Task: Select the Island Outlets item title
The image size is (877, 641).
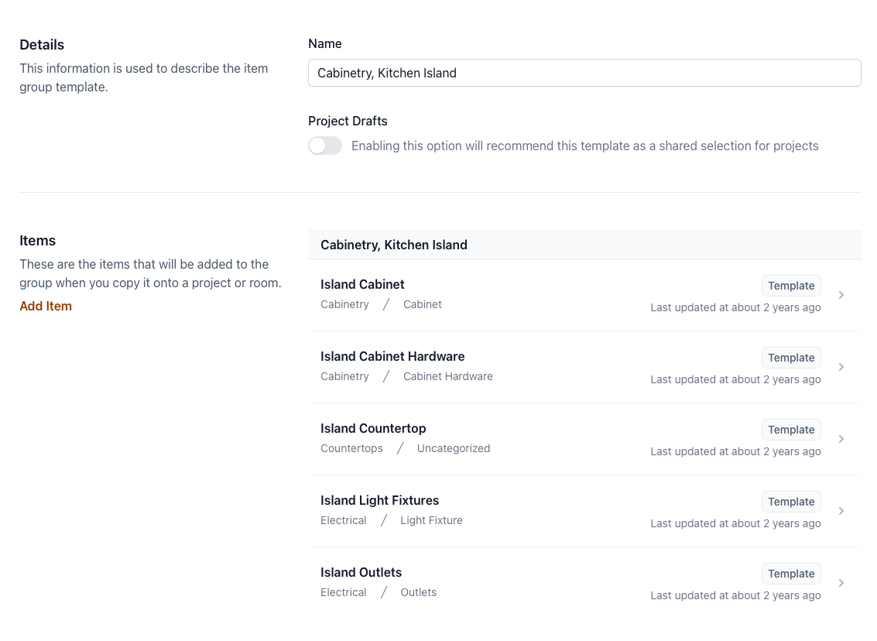Action: (361, 572)
